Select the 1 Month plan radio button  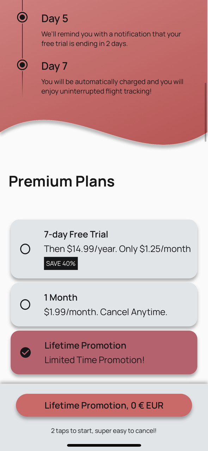coord(25,304)
